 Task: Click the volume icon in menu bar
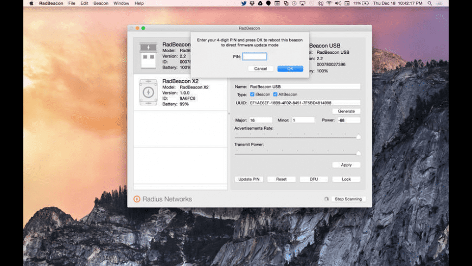[337, 3]
